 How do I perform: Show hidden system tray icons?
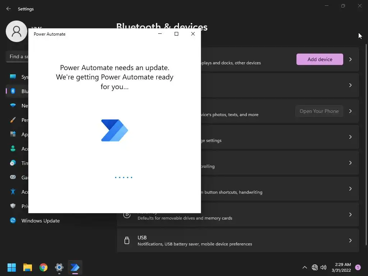pyautogui.click(x=305, y=267)
